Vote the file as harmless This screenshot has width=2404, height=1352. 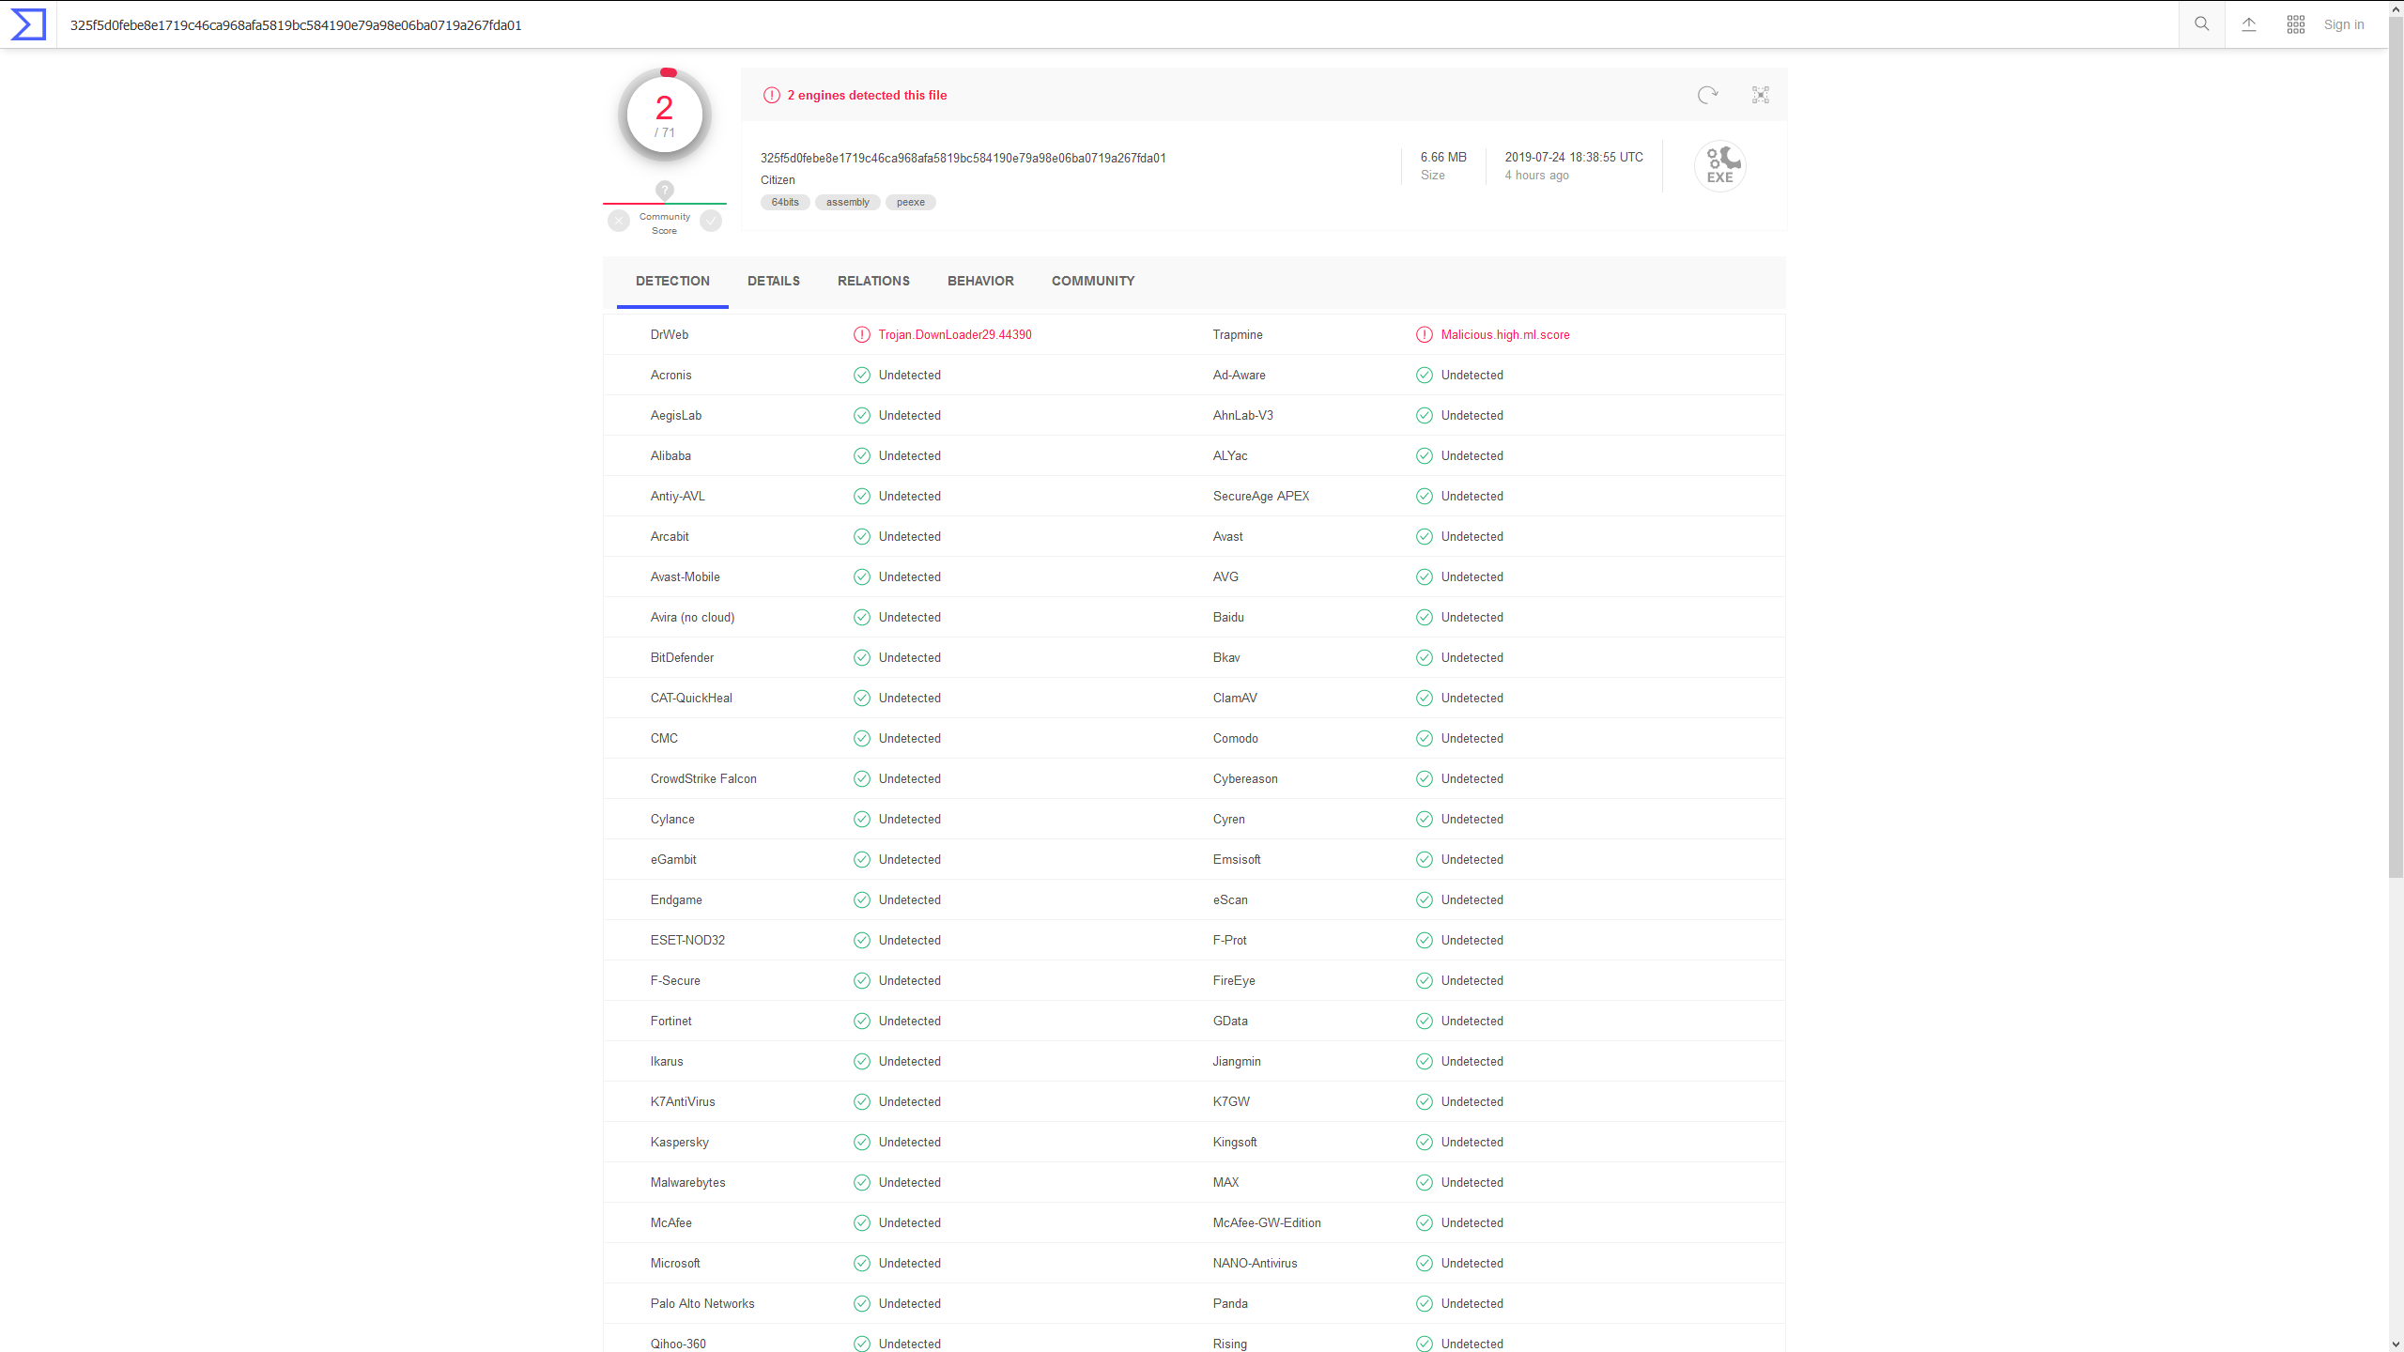click(x=711, y=221)
